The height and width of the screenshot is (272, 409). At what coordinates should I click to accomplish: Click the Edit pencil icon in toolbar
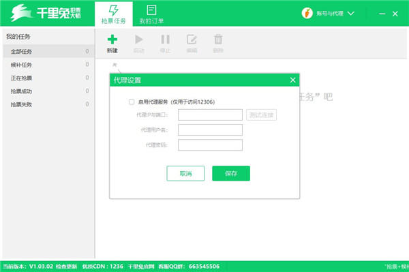(x=192, y=40)
